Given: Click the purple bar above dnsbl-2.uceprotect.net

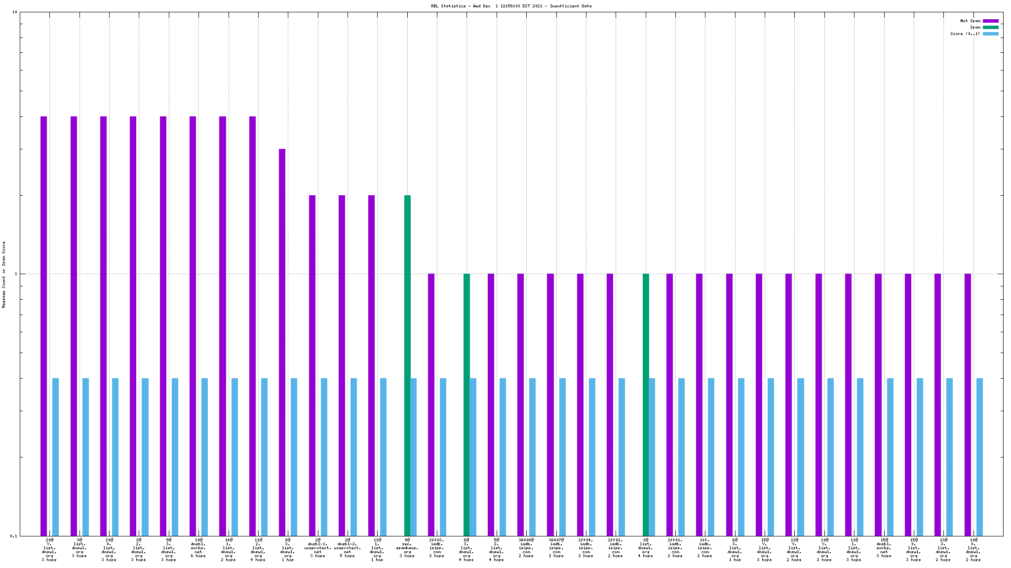Looking at the screenshot, I should (x=342, y=365).
